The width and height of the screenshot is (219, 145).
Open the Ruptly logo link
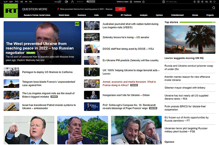click(80, 2)
